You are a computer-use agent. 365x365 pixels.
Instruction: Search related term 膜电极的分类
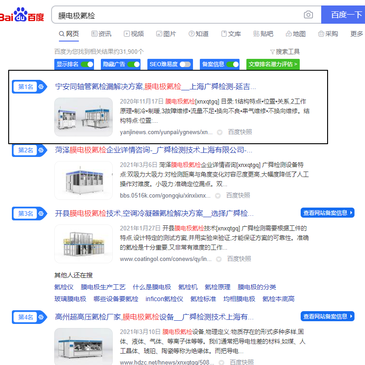pos(257,287)
